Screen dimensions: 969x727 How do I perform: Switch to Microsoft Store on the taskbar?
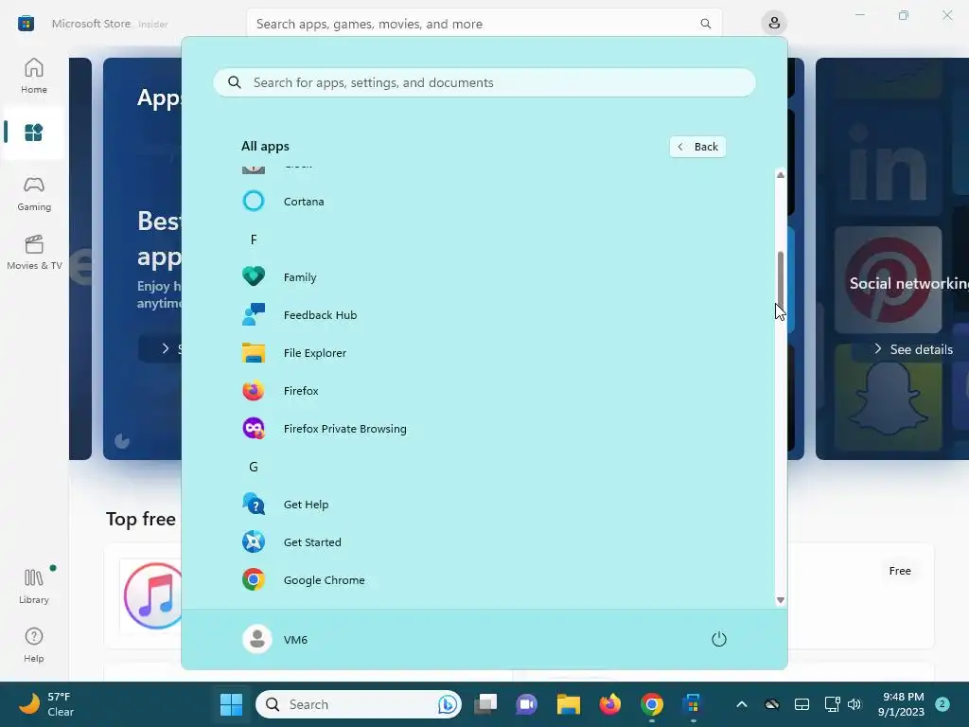coord(693,704)
